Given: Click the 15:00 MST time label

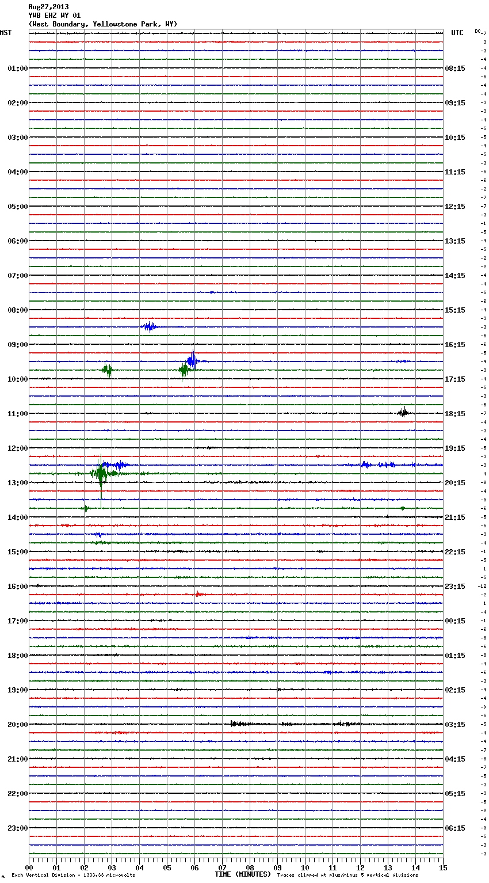Looking at the screenshot, I should tap(18, 552).
